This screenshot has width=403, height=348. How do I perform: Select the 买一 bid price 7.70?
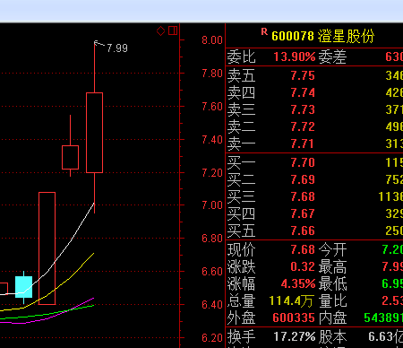pyautogui.click(x=303, y=162)
